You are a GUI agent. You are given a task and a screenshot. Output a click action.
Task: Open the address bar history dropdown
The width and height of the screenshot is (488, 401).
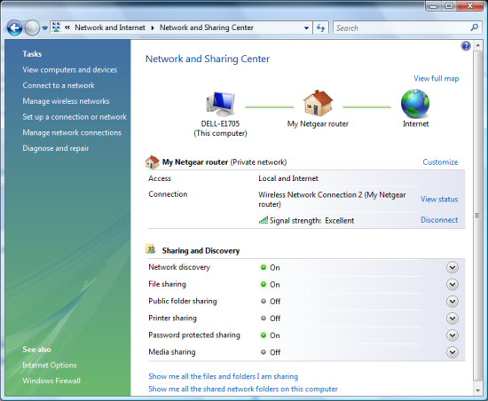click(x=307, y=28)
